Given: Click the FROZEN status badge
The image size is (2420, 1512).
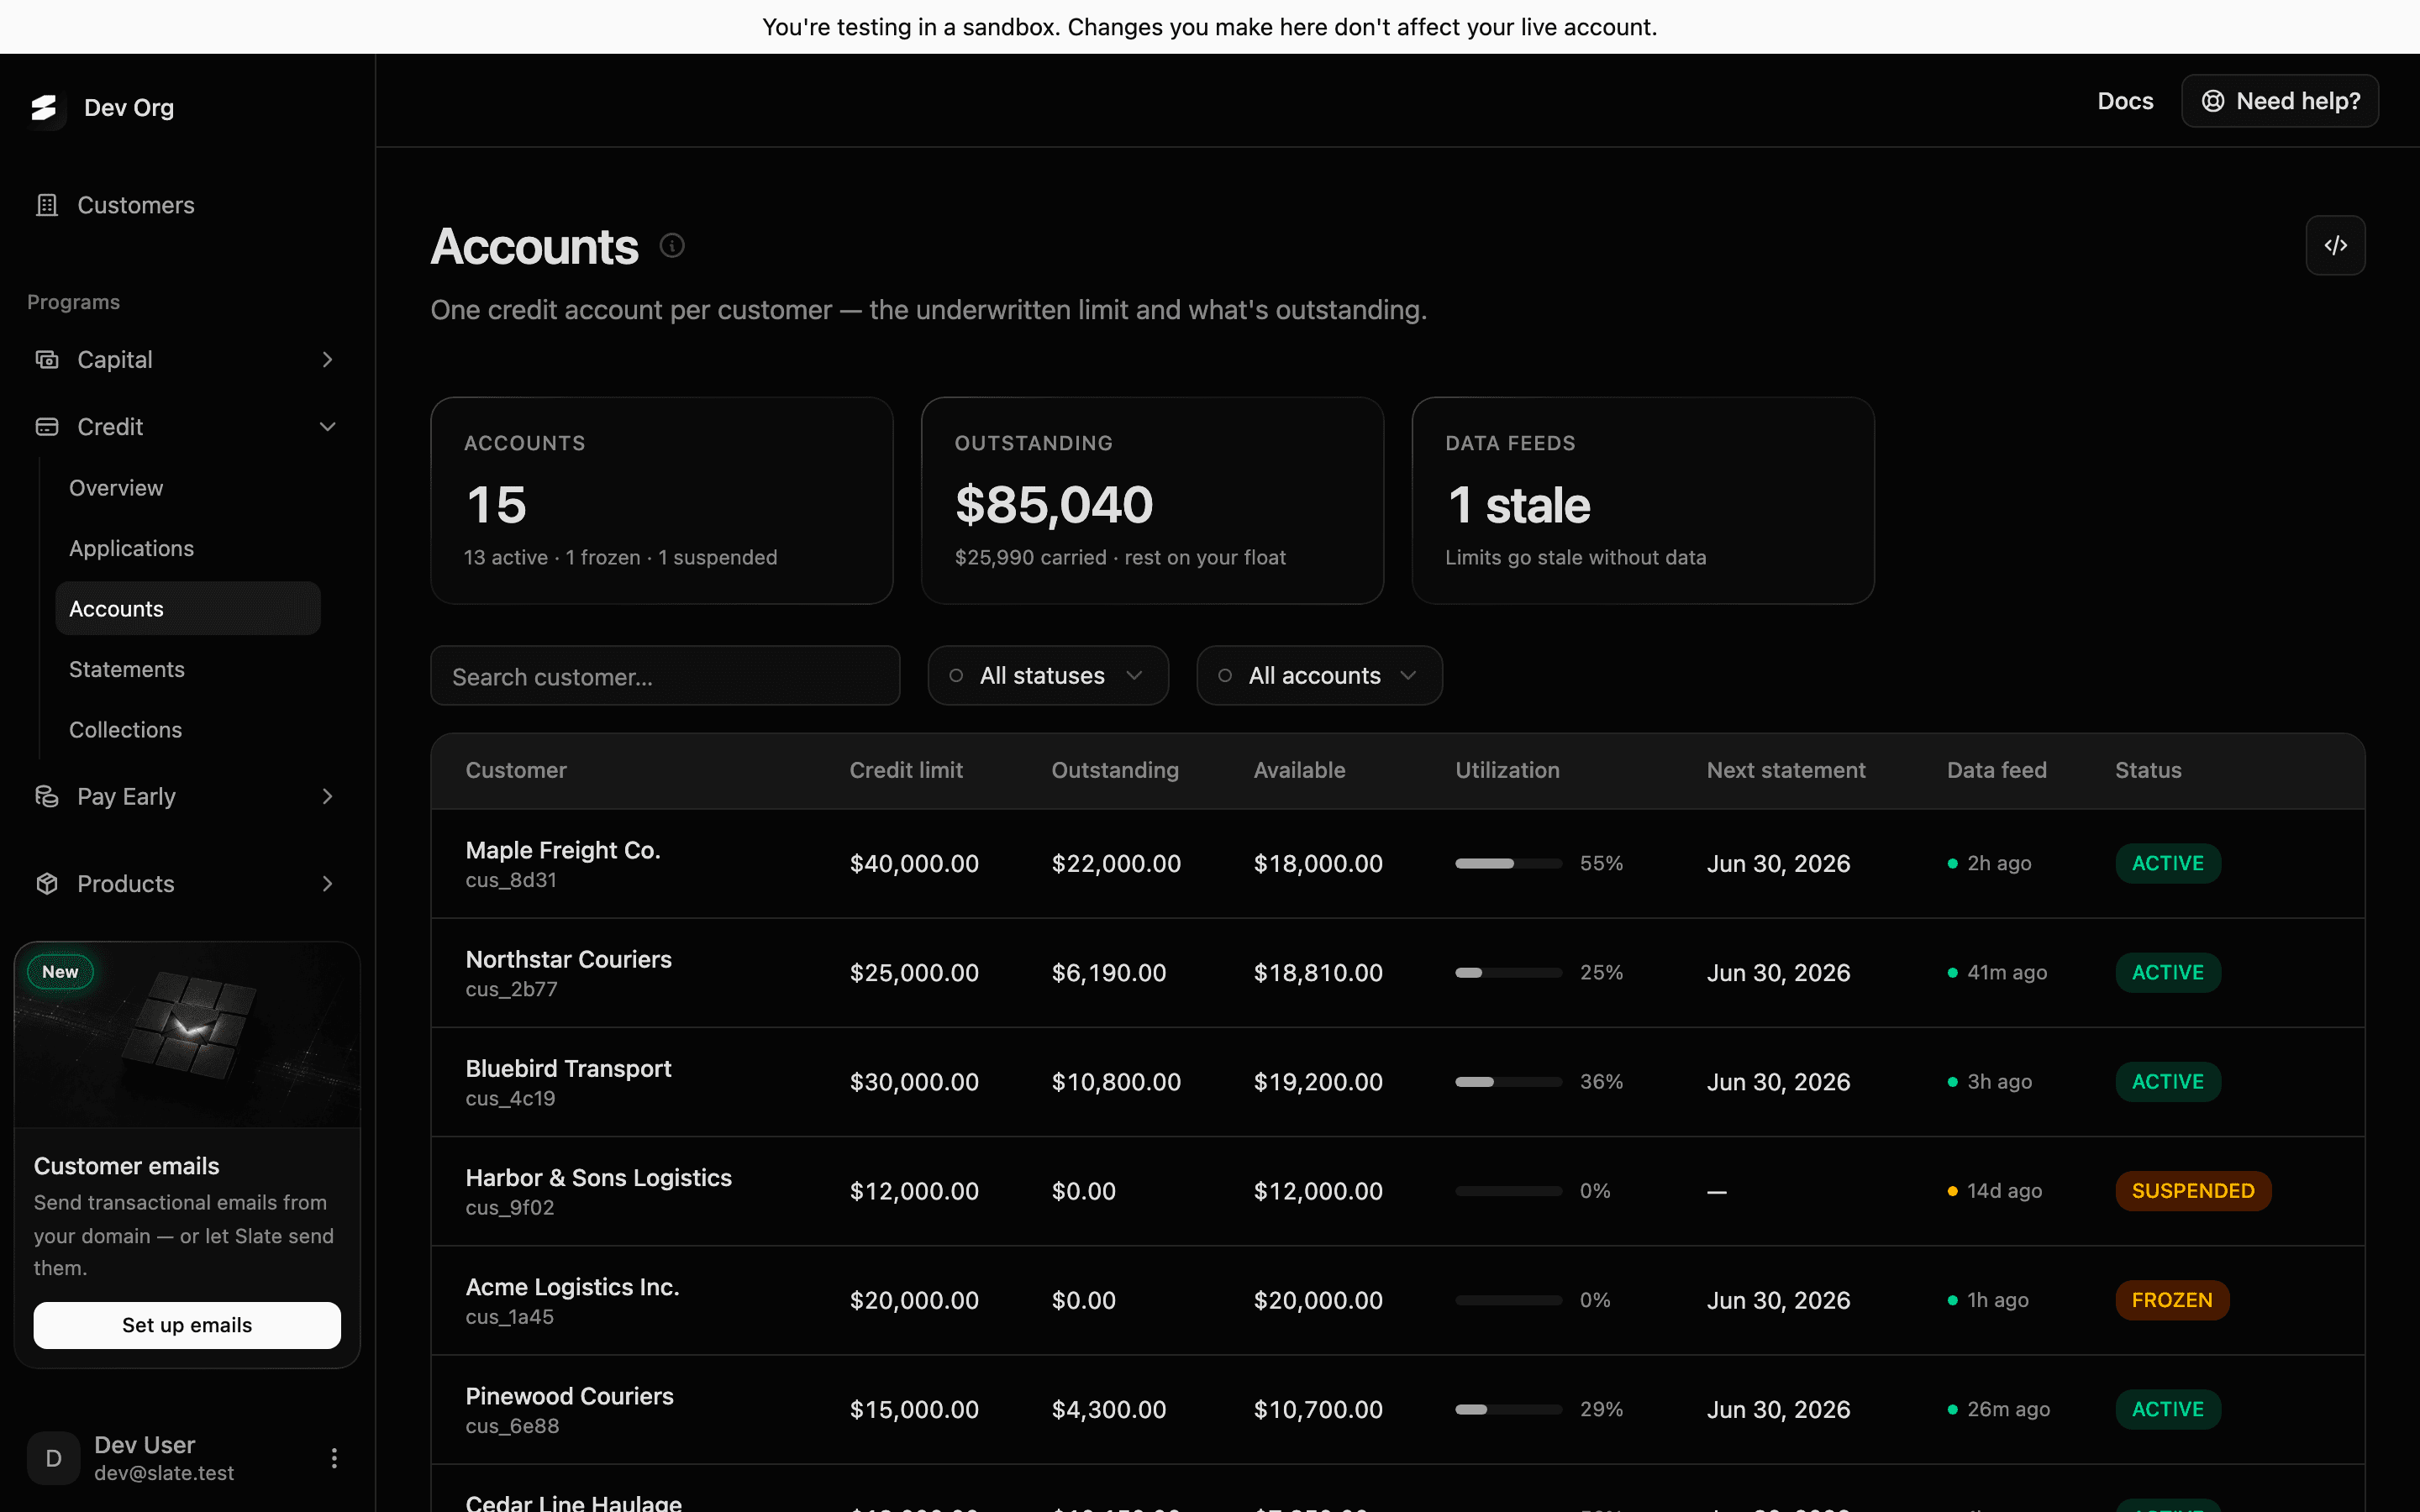Looking at the screenshot, I should coord(2171,1300).
